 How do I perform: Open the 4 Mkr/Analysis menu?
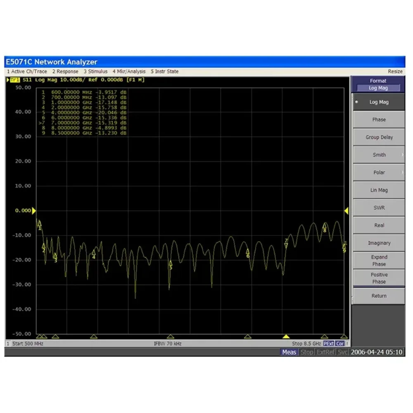[x=129, y=71]
